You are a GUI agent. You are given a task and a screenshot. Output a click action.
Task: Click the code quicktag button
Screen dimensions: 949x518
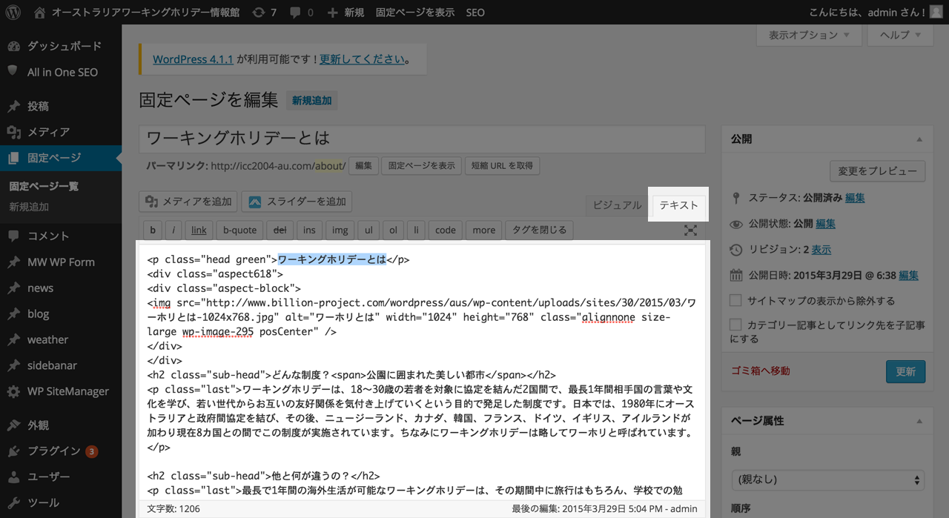[446, 230]
